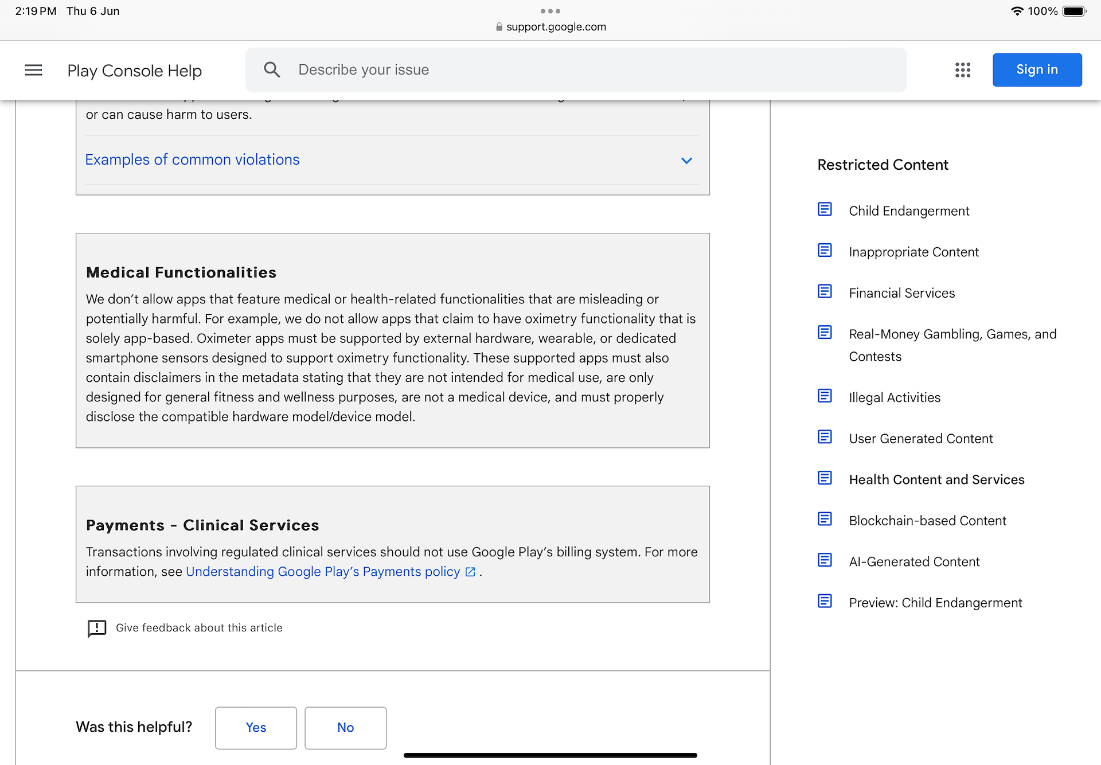Open Examples of common violations section
The height and width of the screenshot is (765, 1101).
pos(192,159)
